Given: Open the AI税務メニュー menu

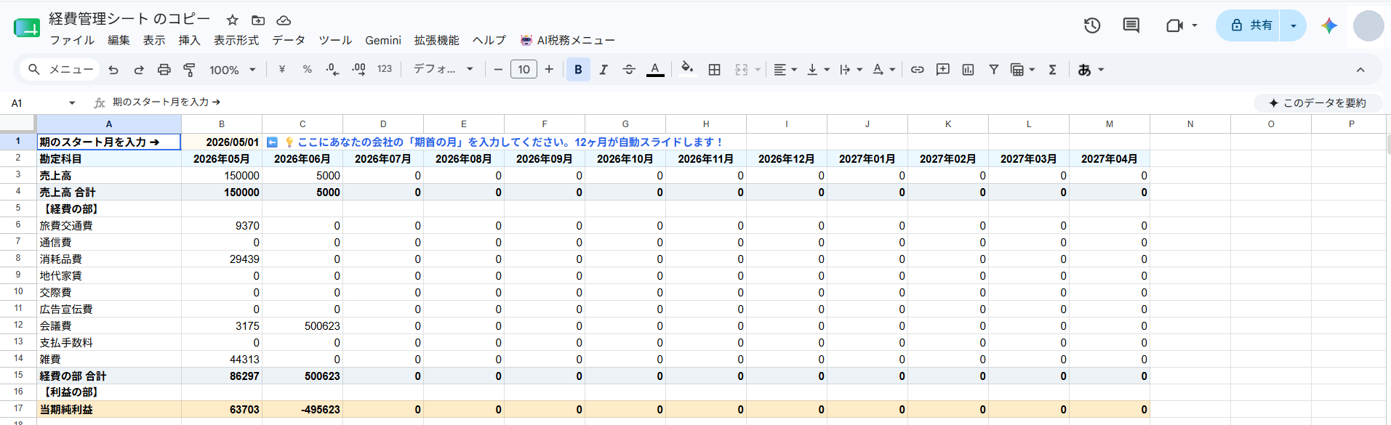Looking at the screenshot, I should click(x=568, y=41).
